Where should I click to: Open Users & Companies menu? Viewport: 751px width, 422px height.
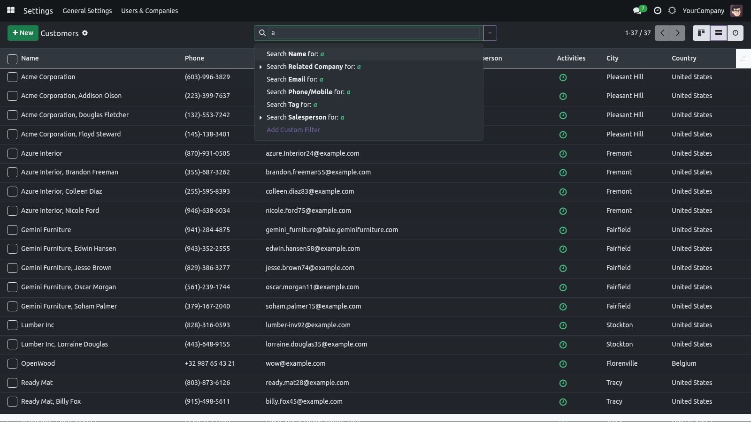(x=149, y=11)
